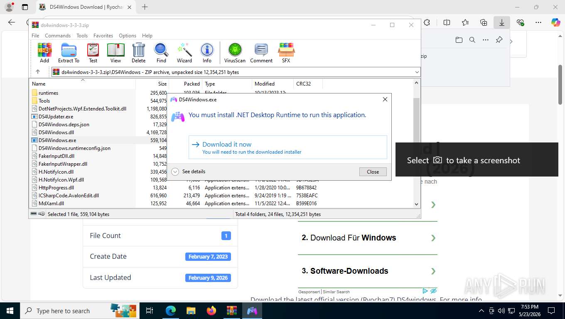Click the browser essentials heart icon
This screenshot has width=565, height=319.
pyautogui.click(x=520, y=22)
